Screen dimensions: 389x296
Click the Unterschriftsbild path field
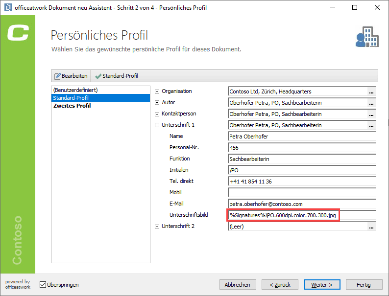pos(302,215)
